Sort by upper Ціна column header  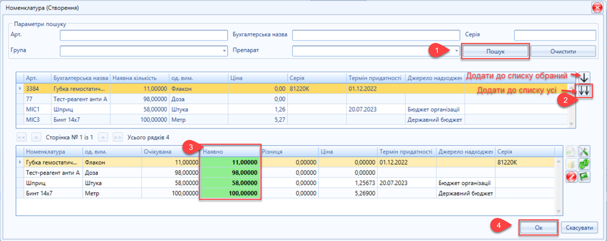coord(257,78)
